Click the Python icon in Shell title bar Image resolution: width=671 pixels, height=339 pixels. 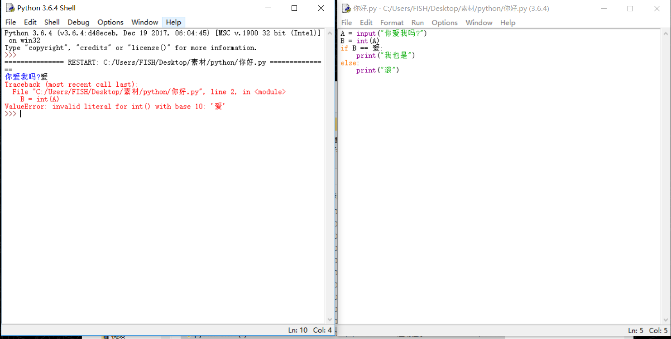10,8
